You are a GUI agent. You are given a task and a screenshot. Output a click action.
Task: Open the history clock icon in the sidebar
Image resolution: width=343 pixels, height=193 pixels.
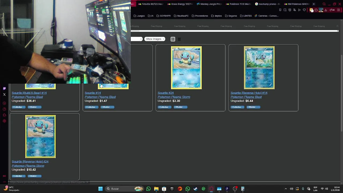4,109
